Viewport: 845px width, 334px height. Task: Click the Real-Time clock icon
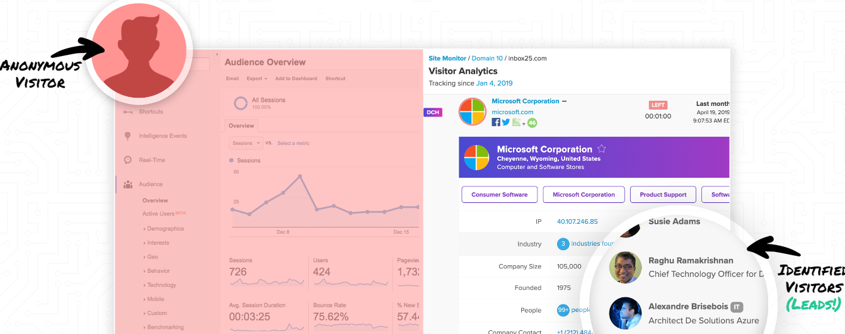(128, 160)
